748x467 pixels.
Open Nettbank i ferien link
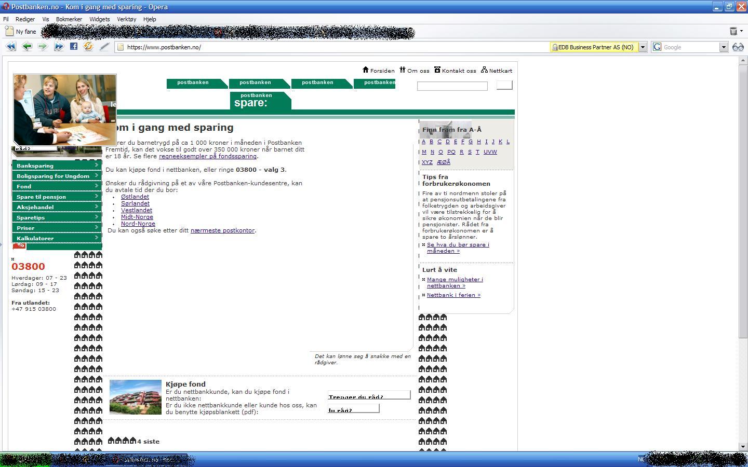[x=453, y=295]
